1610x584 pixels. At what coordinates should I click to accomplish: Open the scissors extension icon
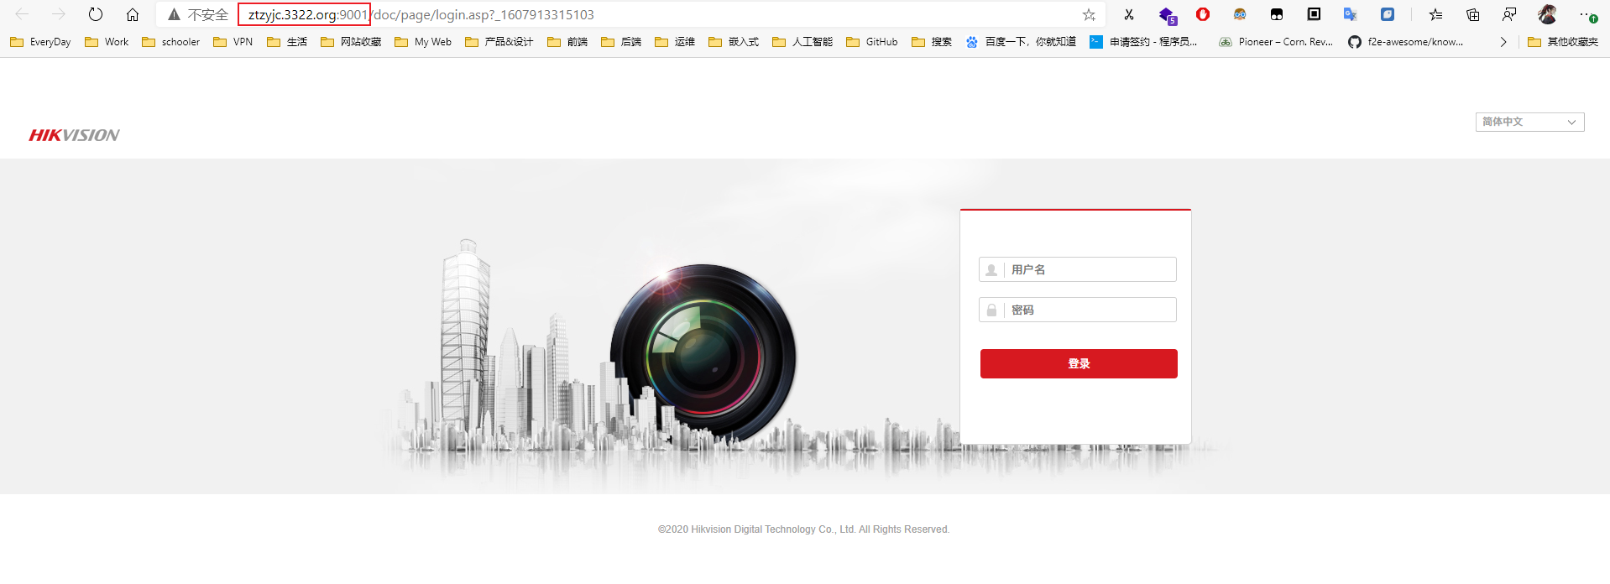1129,14
